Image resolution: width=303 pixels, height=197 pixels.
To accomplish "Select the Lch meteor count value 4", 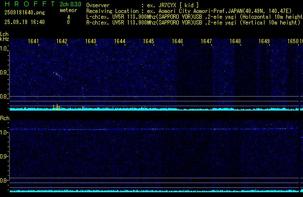I will point(68,16).
